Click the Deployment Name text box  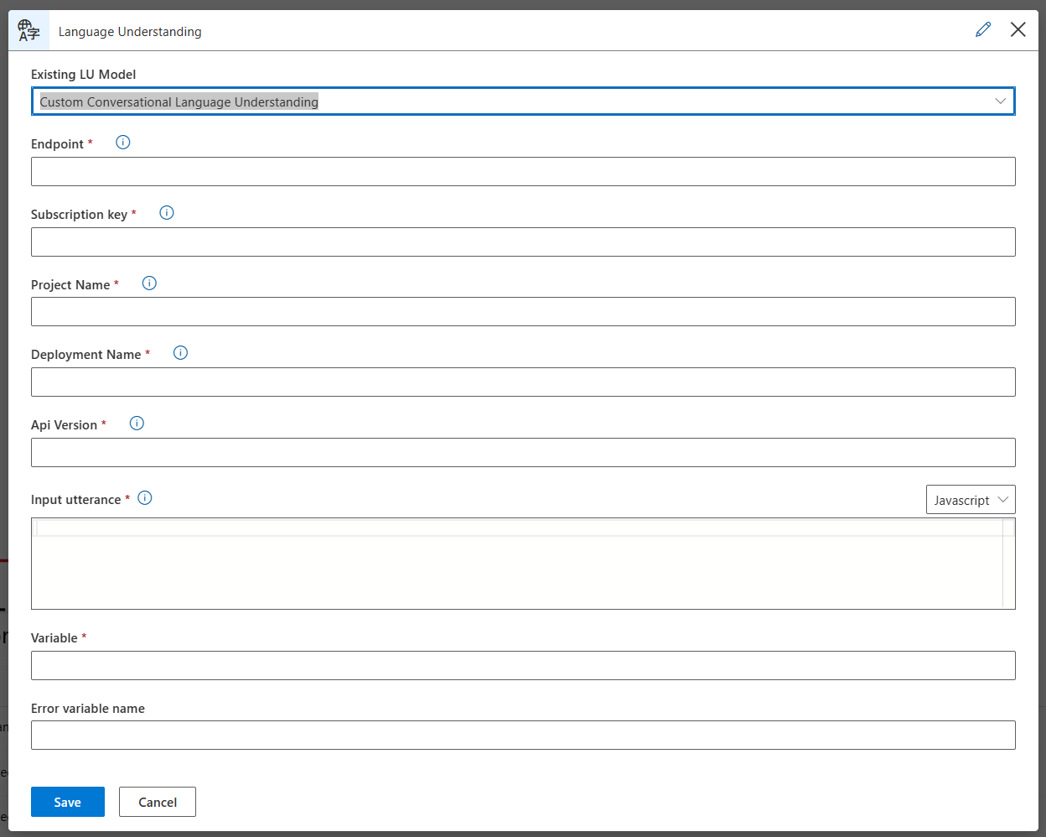pos(523,382)
